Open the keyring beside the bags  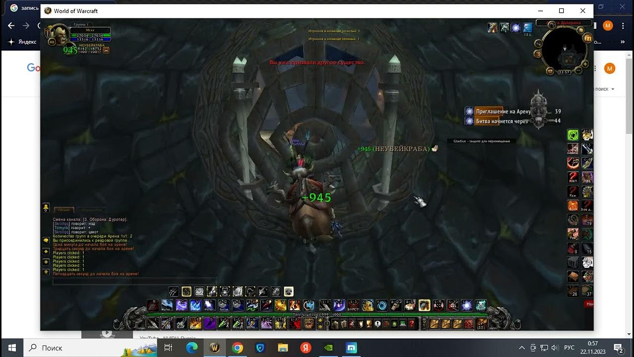pyautogui.click(x=424, y=323)
